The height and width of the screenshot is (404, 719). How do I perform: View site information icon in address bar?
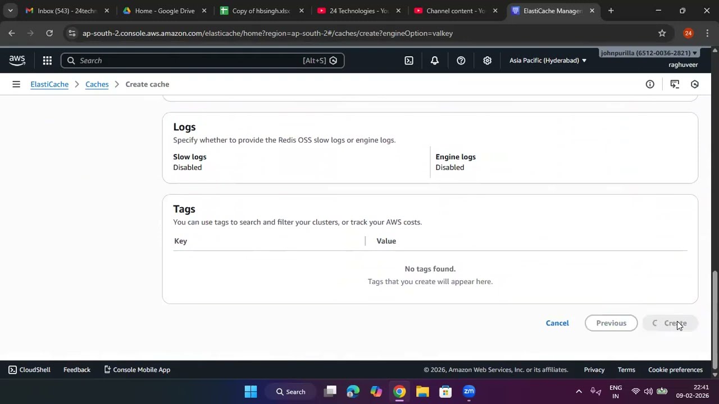[x=71, y=33]
